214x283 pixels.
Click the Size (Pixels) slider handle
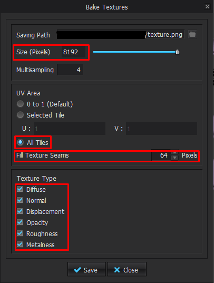tap(177, 52)
